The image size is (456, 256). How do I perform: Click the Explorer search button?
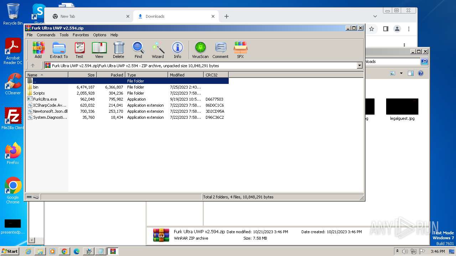click(424, 62)
